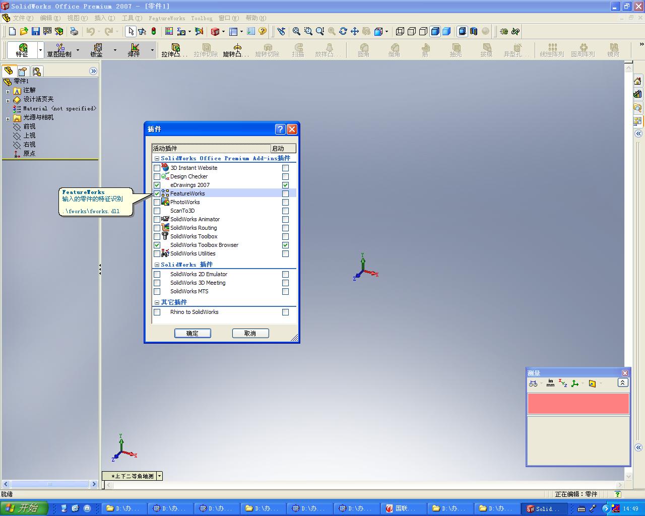Screen dimensions: 645x516
Task: Uncheck SolidWorks Toolbox Browser start-up checkbox
Action: click(286, 245)
